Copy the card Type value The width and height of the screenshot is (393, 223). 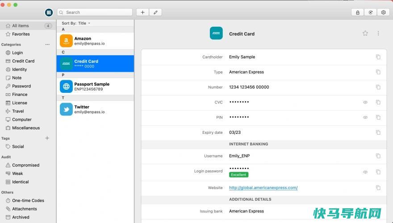coord(378,72)
